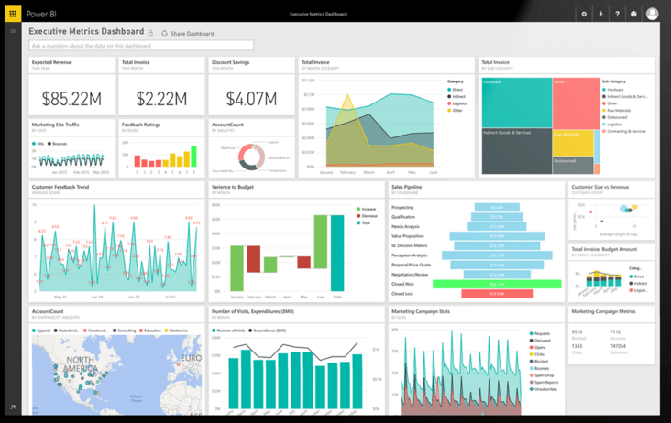Select the Total Invoice $2.22M tile
This screenshot has height=423, width=671.
point(160,96)
